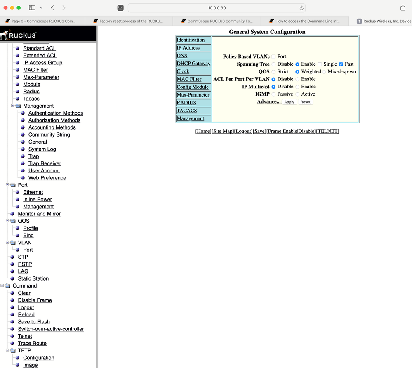The width and height of the screenshot is (412, 368).
Task: Click the folder icon next to Port
Action: click(x=12, y=185)
